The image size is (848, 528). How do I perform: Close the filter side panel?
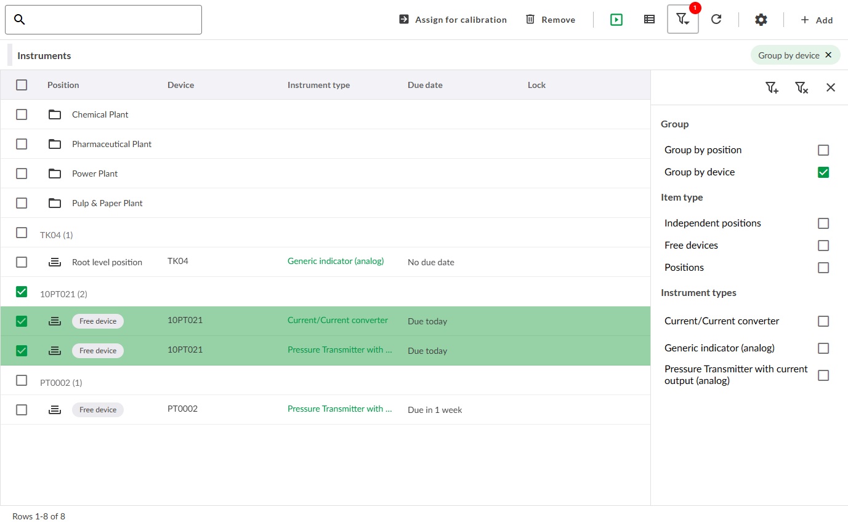click(x=831, y=87)
